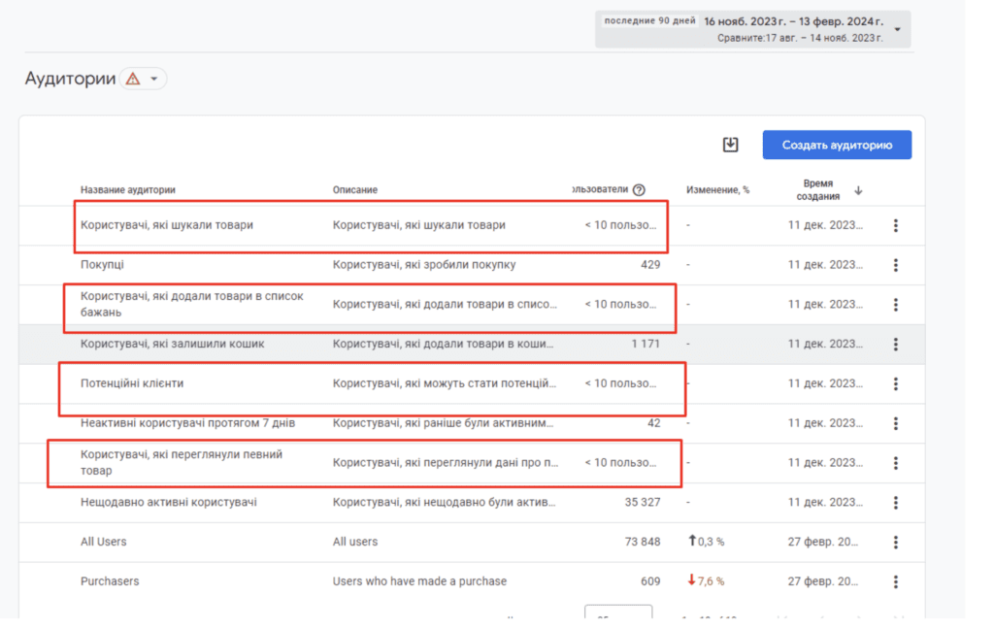
Task: Click the Описание column header
Action: (x=355, y=189)
